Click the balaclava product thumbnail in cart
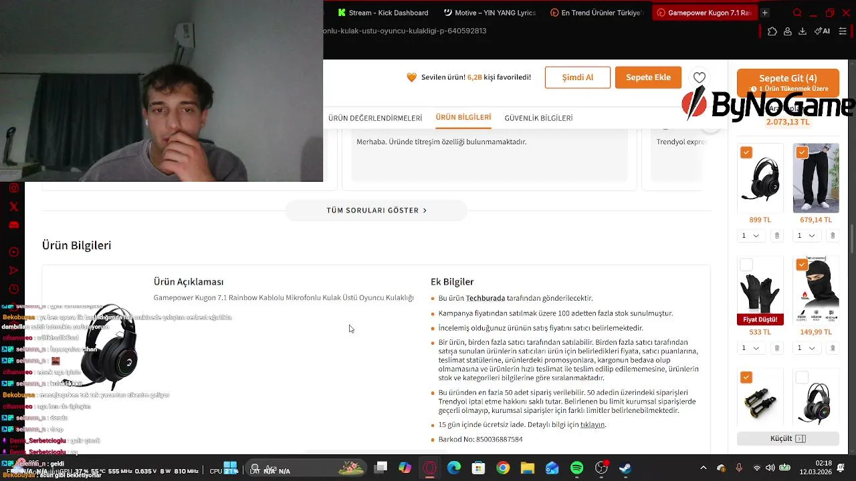This screenshot has width=856, height=481. pos(816,291)
